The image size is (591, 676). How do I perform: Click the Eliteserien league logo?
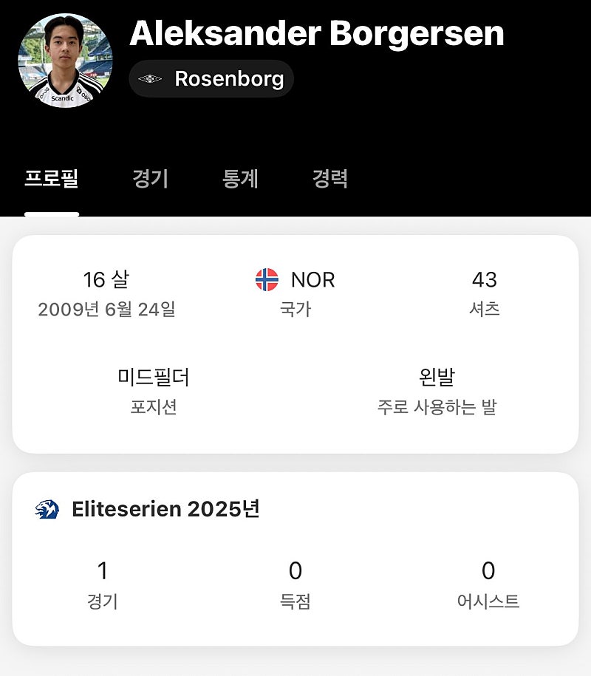47,509
